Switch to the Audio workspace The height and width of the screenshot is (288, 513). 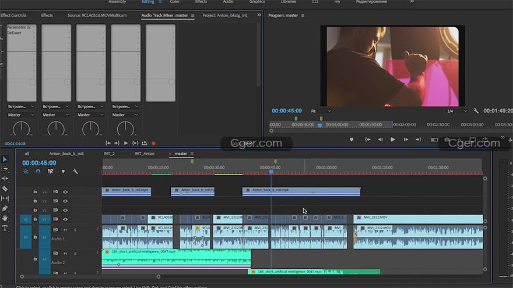(228, 2)
